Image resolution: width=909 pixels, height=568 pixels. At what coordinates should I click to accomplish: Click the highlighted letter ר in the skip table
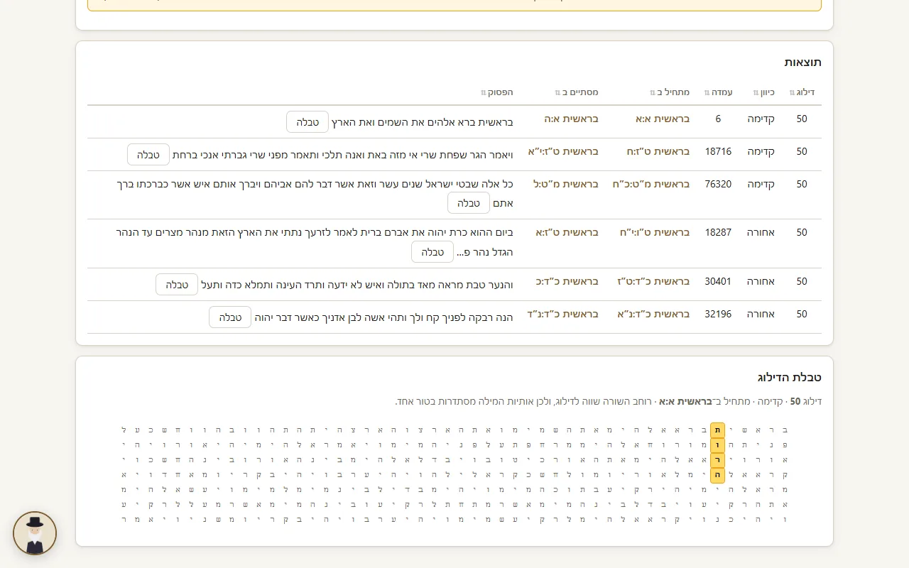pyautogui.click(x=718, y=460)
